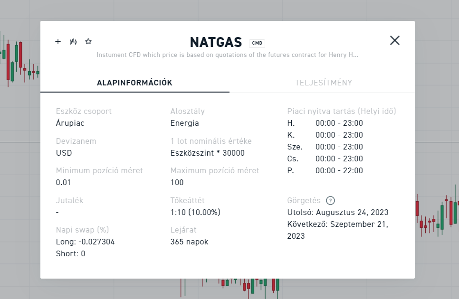Viewport: 459px width, 299px height.
Task: Click the 'Piaci nyitva tartás (Helyi idő)' label
Action: point(341,112)
